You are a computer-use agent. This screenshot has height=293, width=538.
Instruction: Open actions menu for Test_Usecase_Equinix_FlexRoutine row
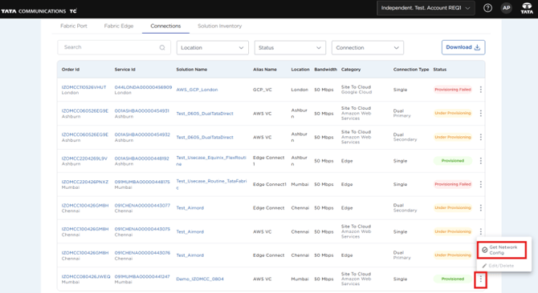(x=481, y=161)
